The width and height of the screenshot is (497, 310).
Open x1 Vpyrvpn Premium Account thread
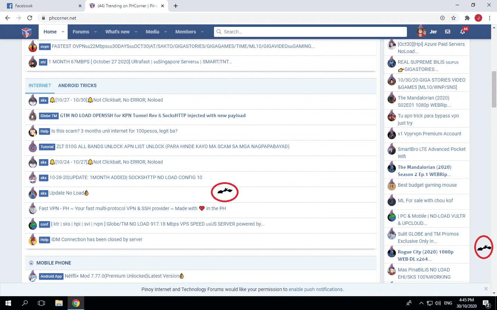pyautogui.click(x=429, y=134)
